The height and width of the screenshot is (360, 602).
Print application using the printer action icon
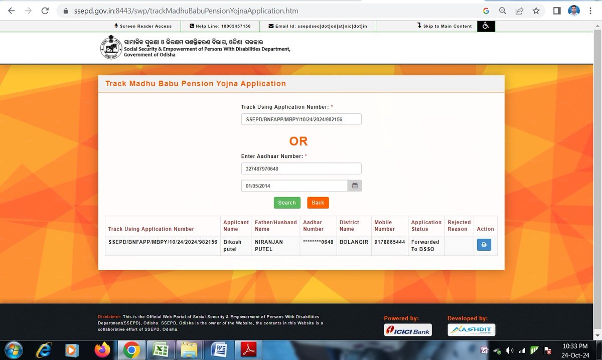pos(484,245)
